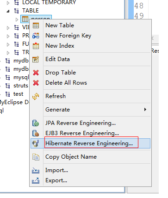168x198 pixels.
Task: Collapse the TABLE tree node
Action: pos(8,11)
